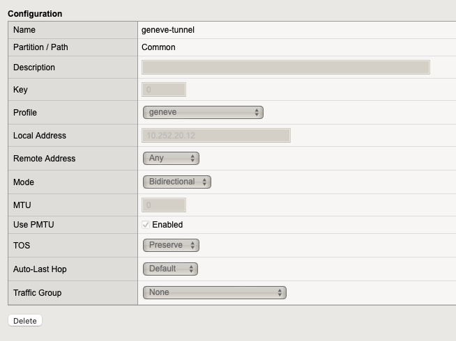The image size is (456, 341).
Task: Expand the Remote Address dropdown
Action: (171, 158)
